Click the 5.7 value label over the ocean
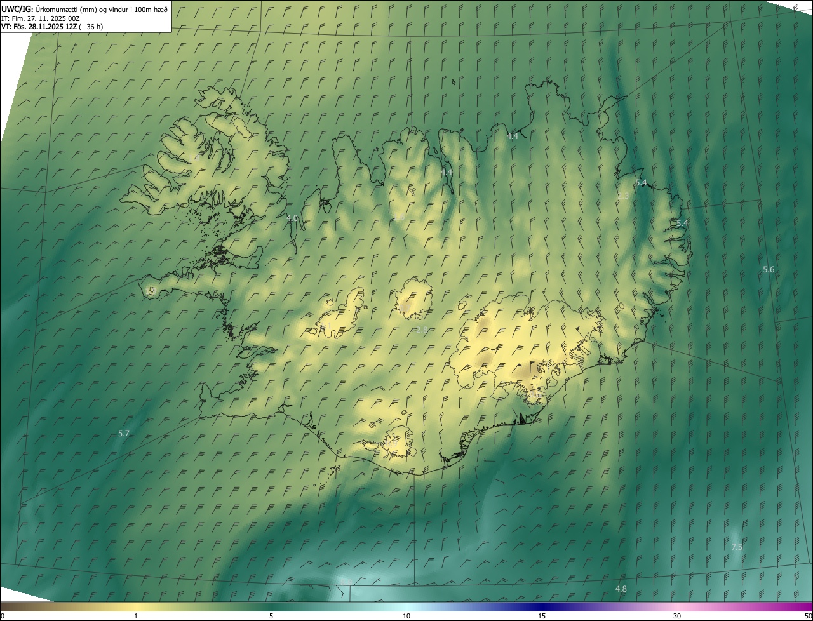Viewport: 813px width, 621px height. (124, 433)
